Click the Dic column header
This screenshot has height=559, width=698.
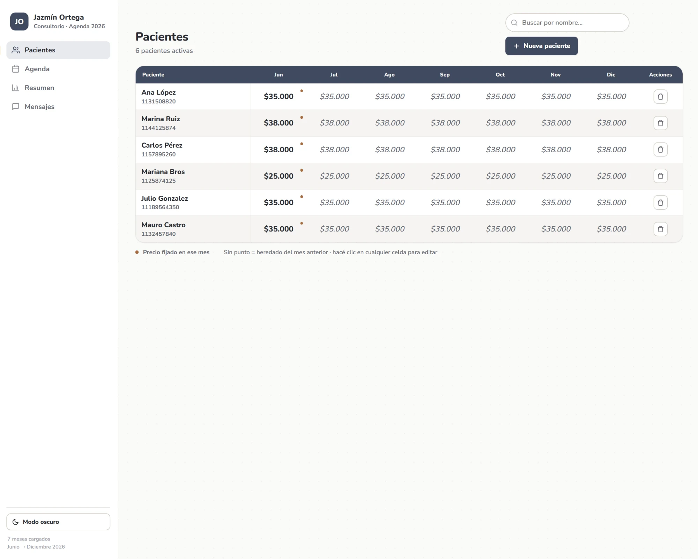pos(611,75)
